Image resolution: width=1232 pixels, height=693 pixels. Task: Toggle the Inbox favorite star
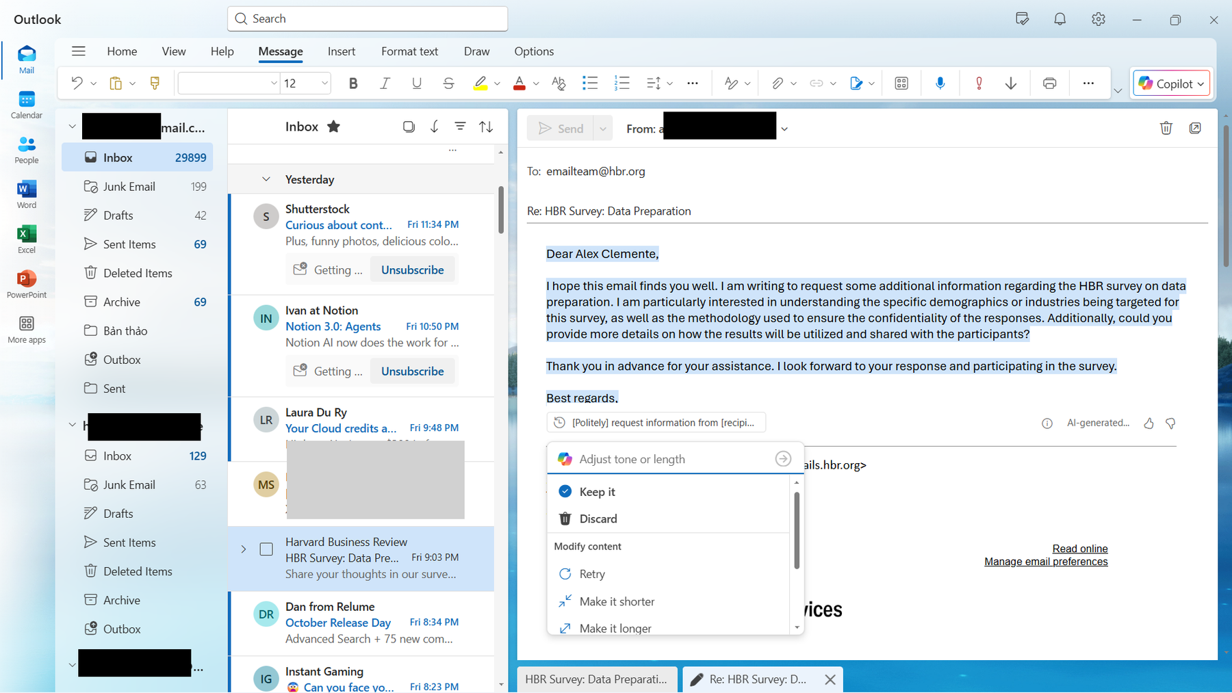point(333,127)
